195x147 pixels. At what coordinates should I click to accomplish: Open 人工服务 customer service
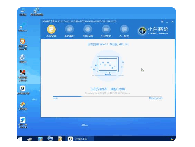click(124, 30)
